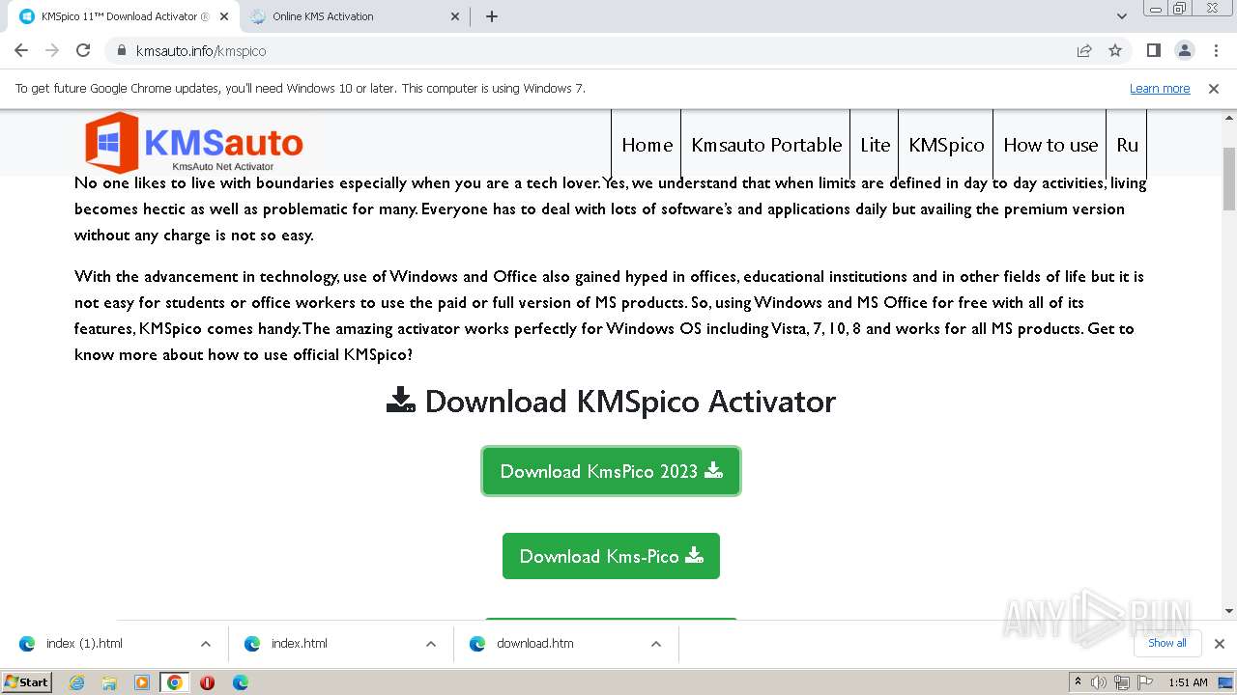Click the Download KMSpico Activator heading

611,401
